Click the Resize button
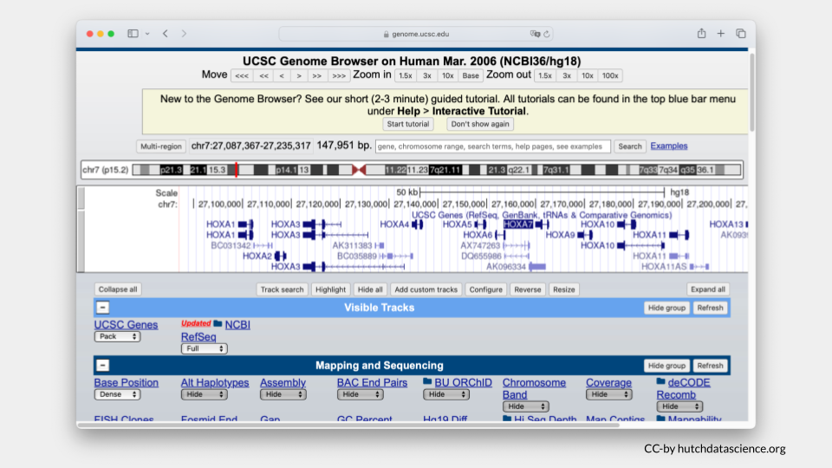 point(563,289)
